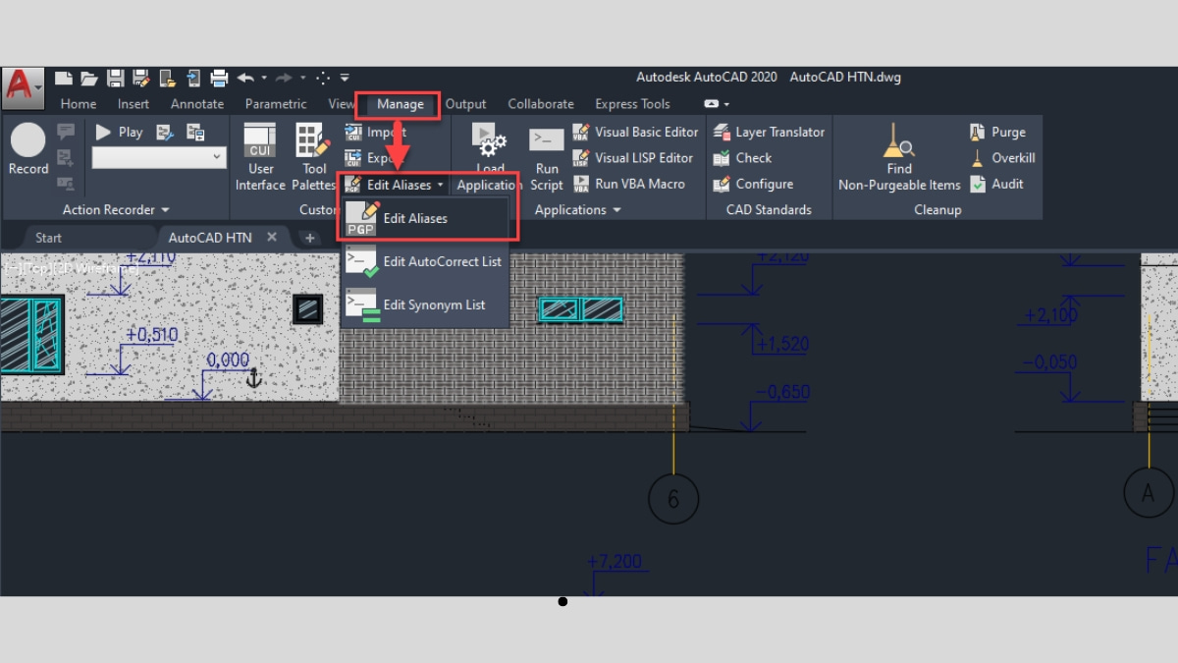Select grid bubble A in the drawing
The image size is (1178, 663).
[1149, 493]
